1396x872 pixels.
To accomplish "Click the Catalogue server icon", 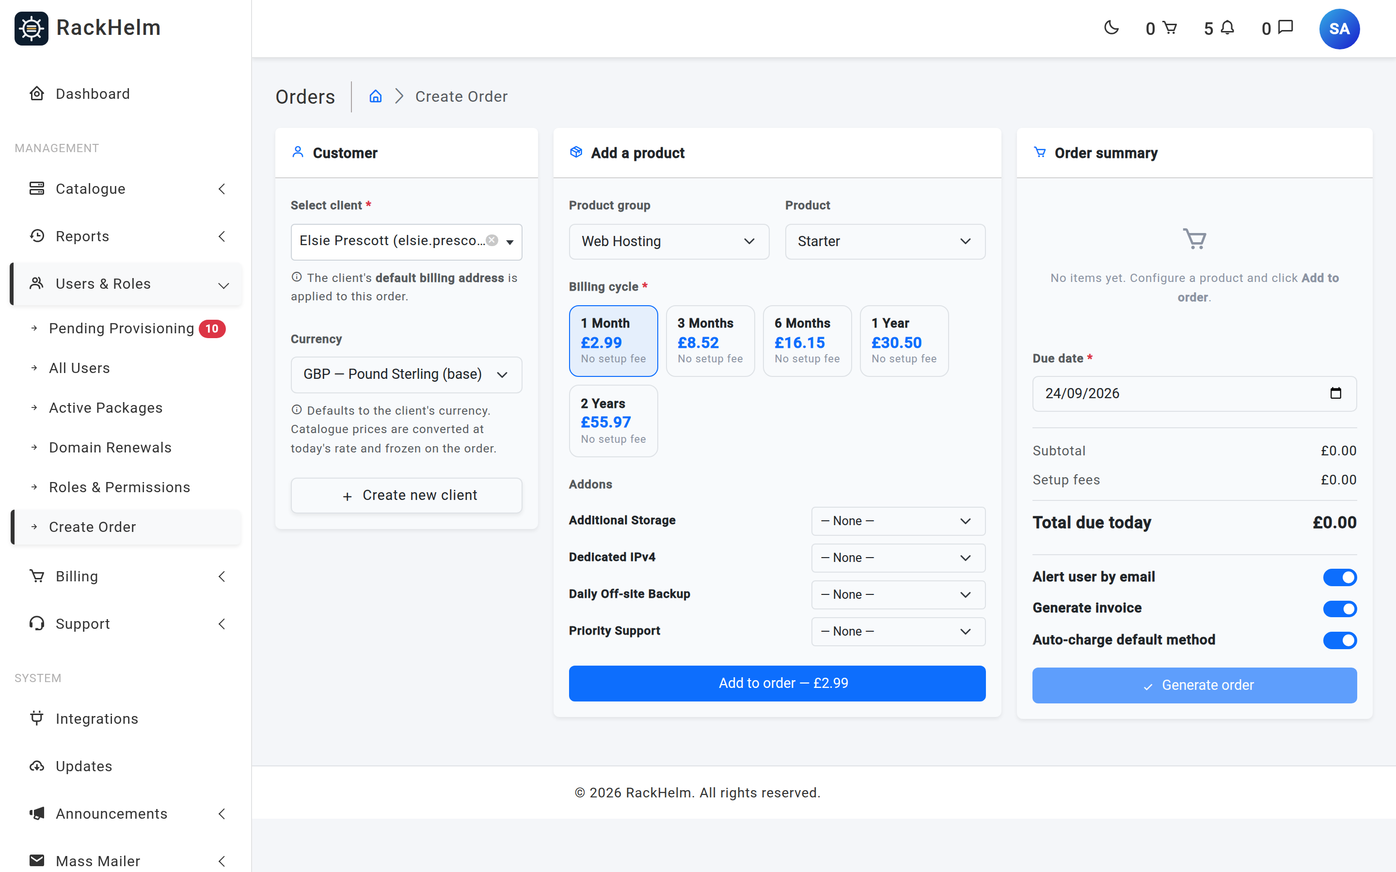I will coord(37,188).
